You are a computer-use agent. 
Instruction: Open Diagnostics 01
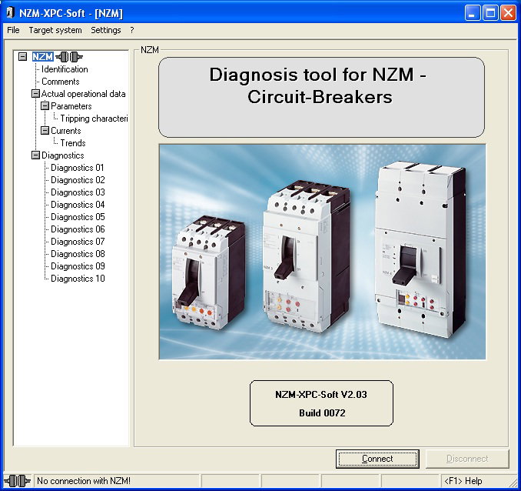click(x=78, y=168)
